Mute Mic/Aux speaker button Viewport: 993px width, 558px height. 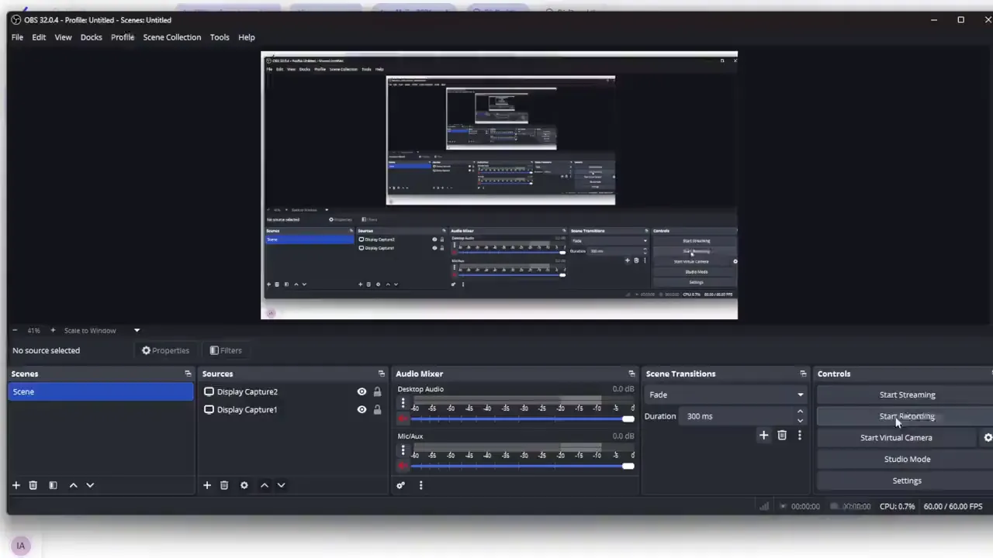tap(403, 466)
